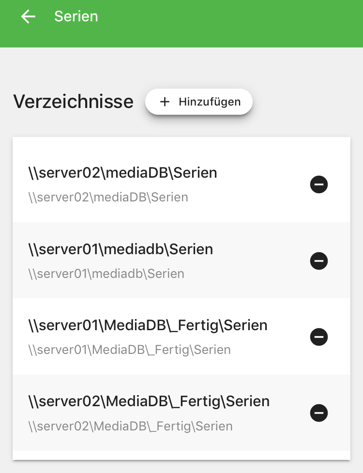
Task: Select the \\server02\MediaDB\_Fertig\Serien bold entry title
Action: point(149,401)
